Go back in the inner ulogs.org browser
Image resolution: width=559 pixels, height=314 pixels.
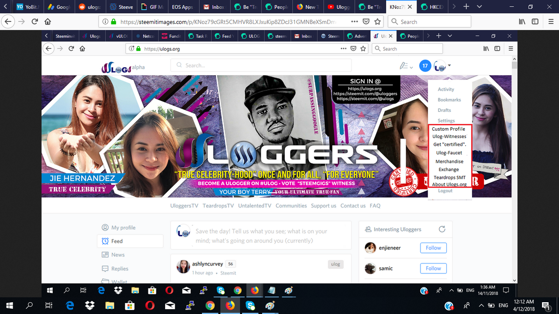48,49
